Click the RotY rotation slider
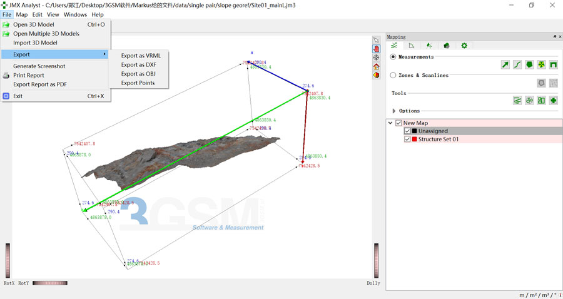Screen dimensions: 563x299 49,283
